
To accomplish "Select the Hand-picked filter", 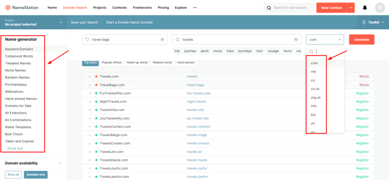I will 186,63.
